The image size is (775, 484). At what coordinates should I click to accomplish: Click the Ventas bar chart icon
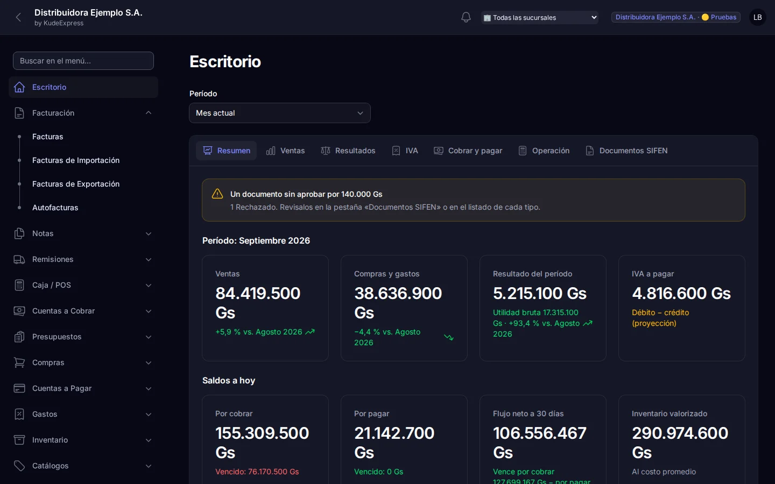click(271, 151)
